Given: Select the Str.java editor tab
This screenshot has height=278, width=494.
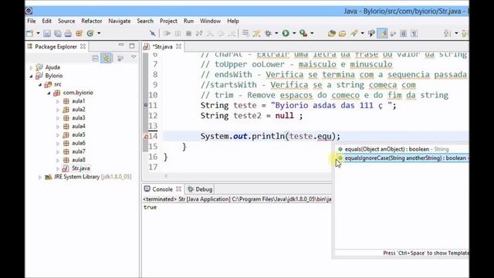Looking at the screenshot, I should 162,46.
